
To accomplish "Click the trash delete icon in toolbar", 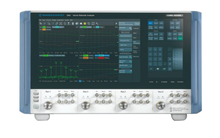I will pyautogui.click(x=73, y=23).
